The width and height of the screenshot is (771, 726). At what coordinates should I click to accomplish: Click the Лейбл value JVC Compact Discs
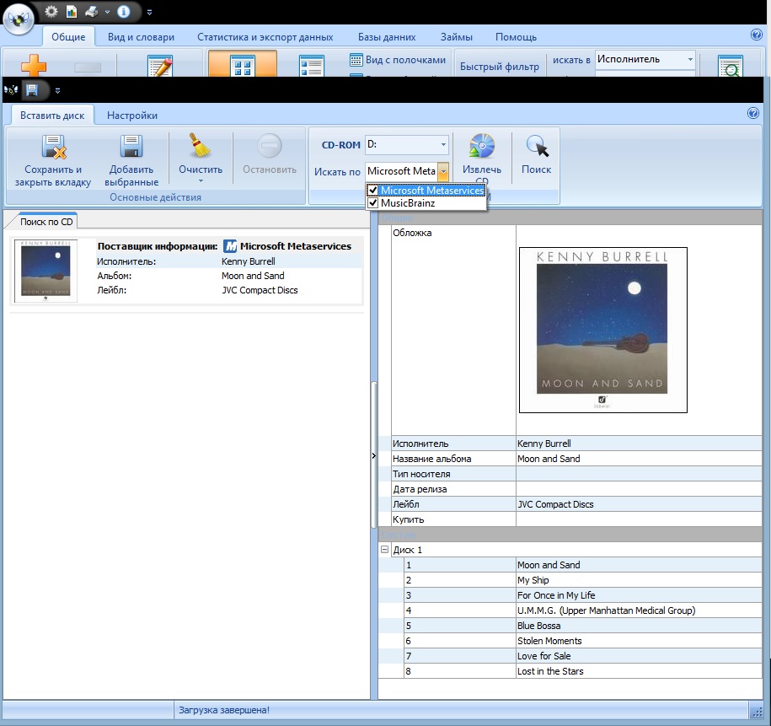pos(639,504)
